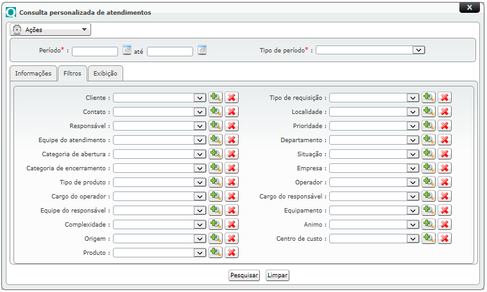The image size is (487, 292).
Task: Switch to the Informações tab
Action: pos(33,74)
